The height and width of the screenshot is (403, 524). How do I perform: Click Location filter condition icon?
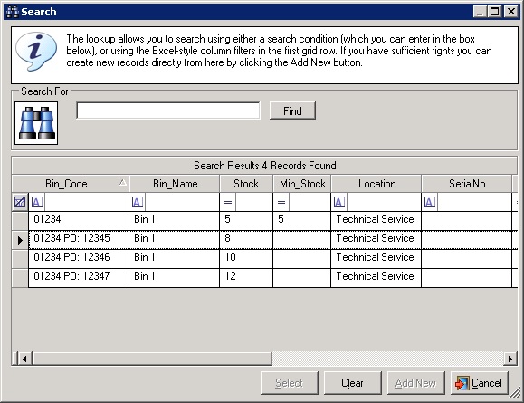[338, 202]
